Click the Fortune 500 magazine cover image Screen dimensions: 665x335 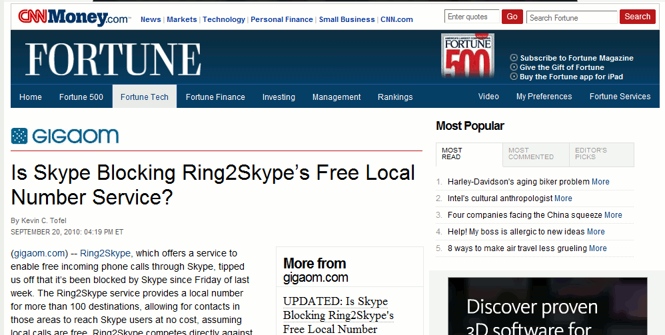tap(467, 56)
